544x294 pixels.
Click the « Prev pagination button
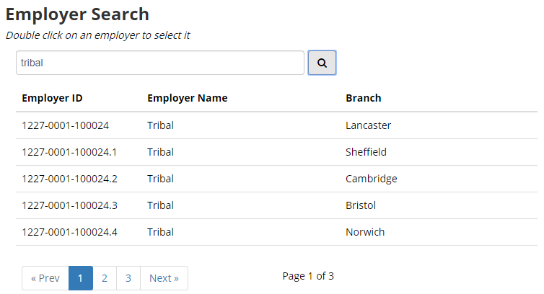pos(45,278)
